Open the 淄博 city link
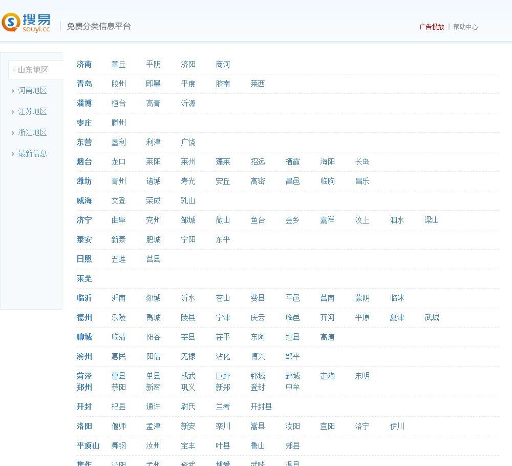 [84, 104]
